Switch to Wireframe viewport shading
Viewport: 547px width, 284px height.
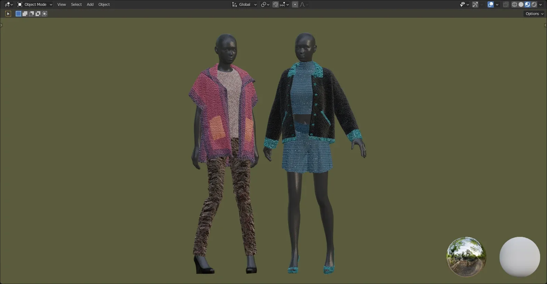point(515,4)
